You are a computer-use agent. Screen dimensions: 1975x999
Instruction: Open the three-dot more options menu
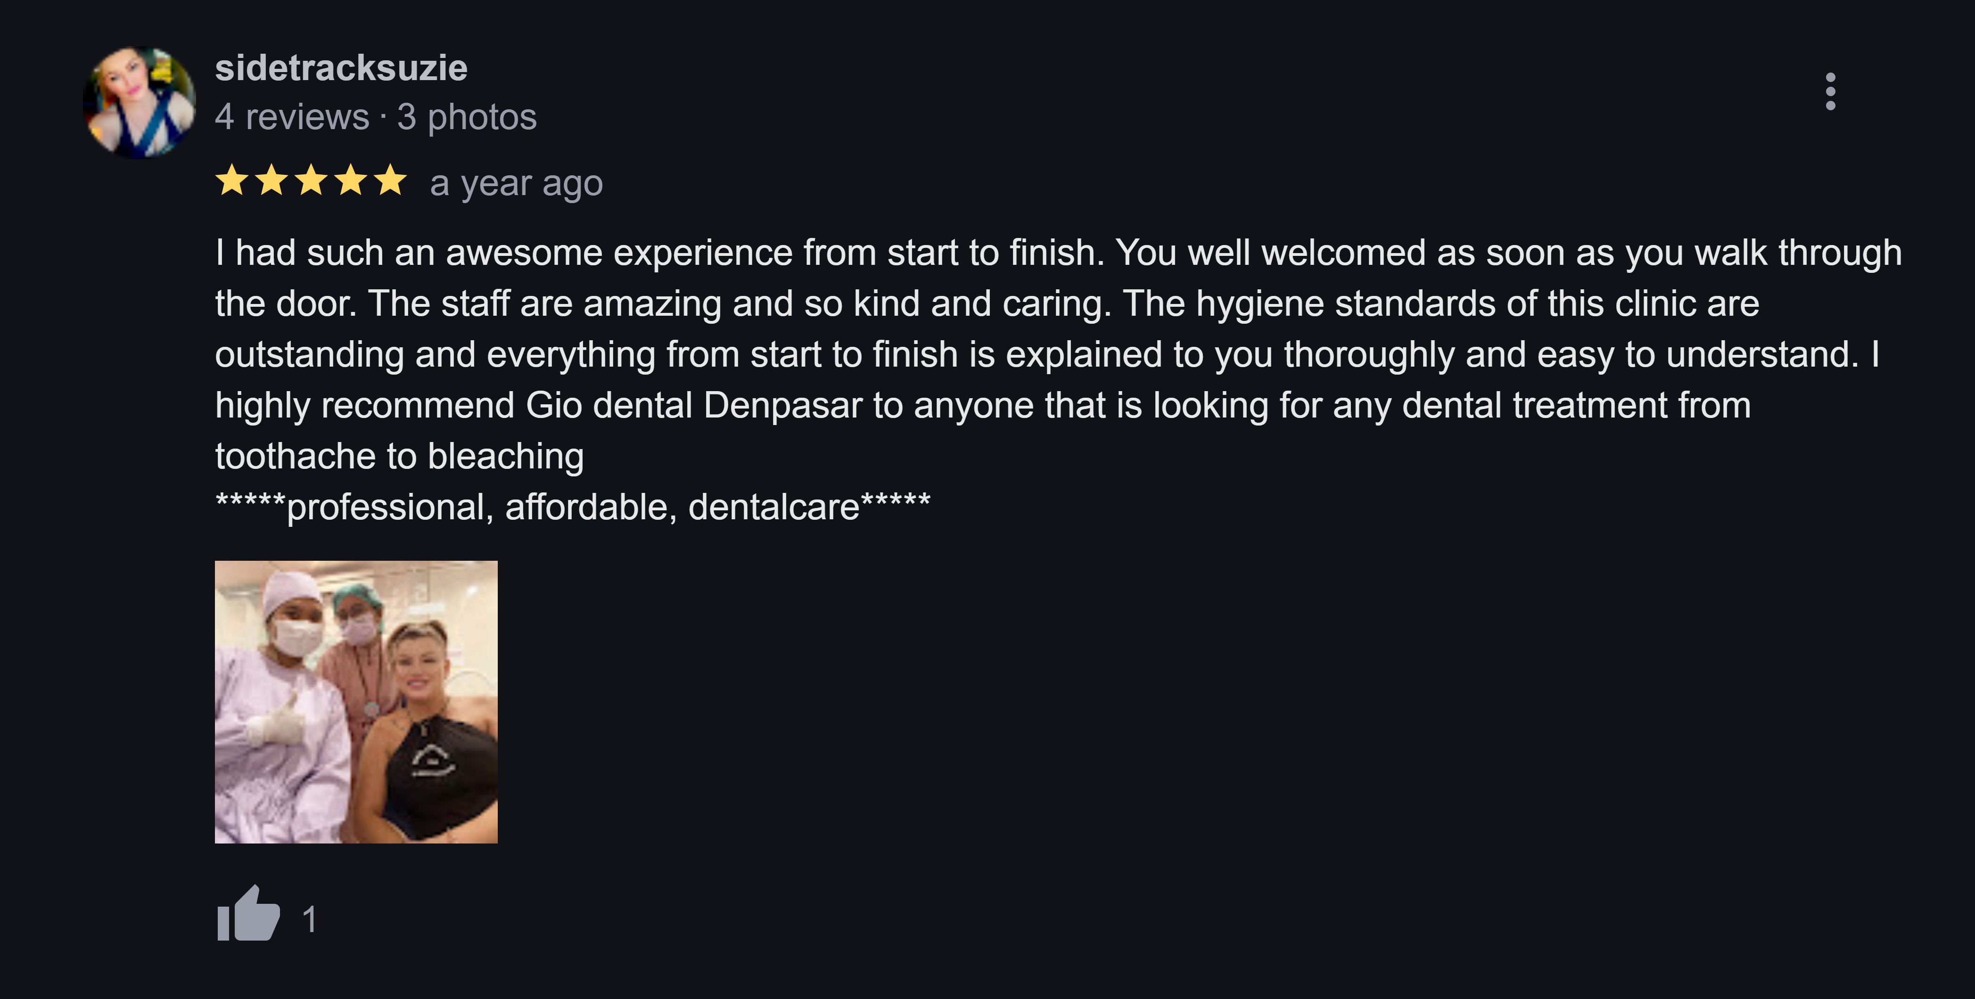(1830, 92)
